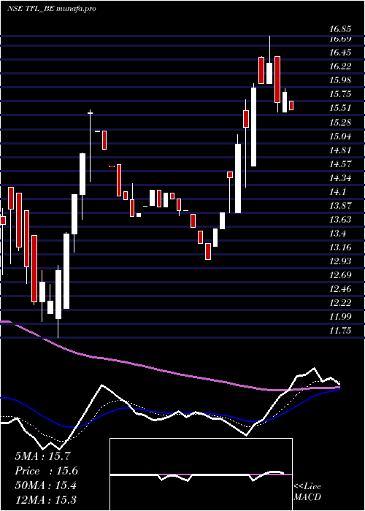Click the last small red candle near 15.6
365x511 pixels.
click(291, 105)
